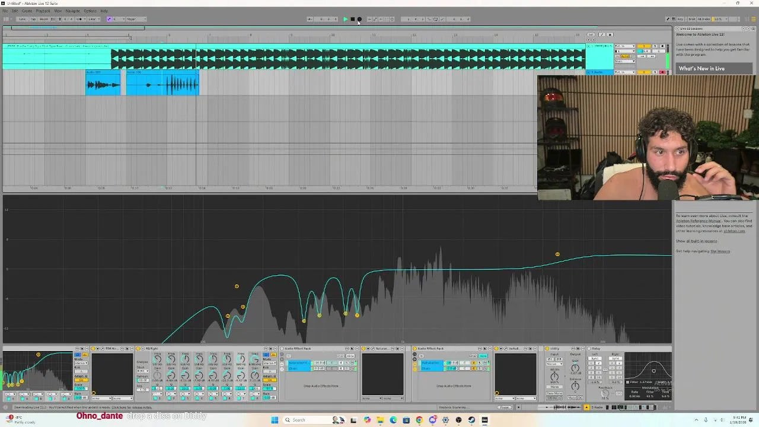Toggle the right Sync button in Delay
The width and height of the screenshot is (759, 427).
tap(616, 358)
